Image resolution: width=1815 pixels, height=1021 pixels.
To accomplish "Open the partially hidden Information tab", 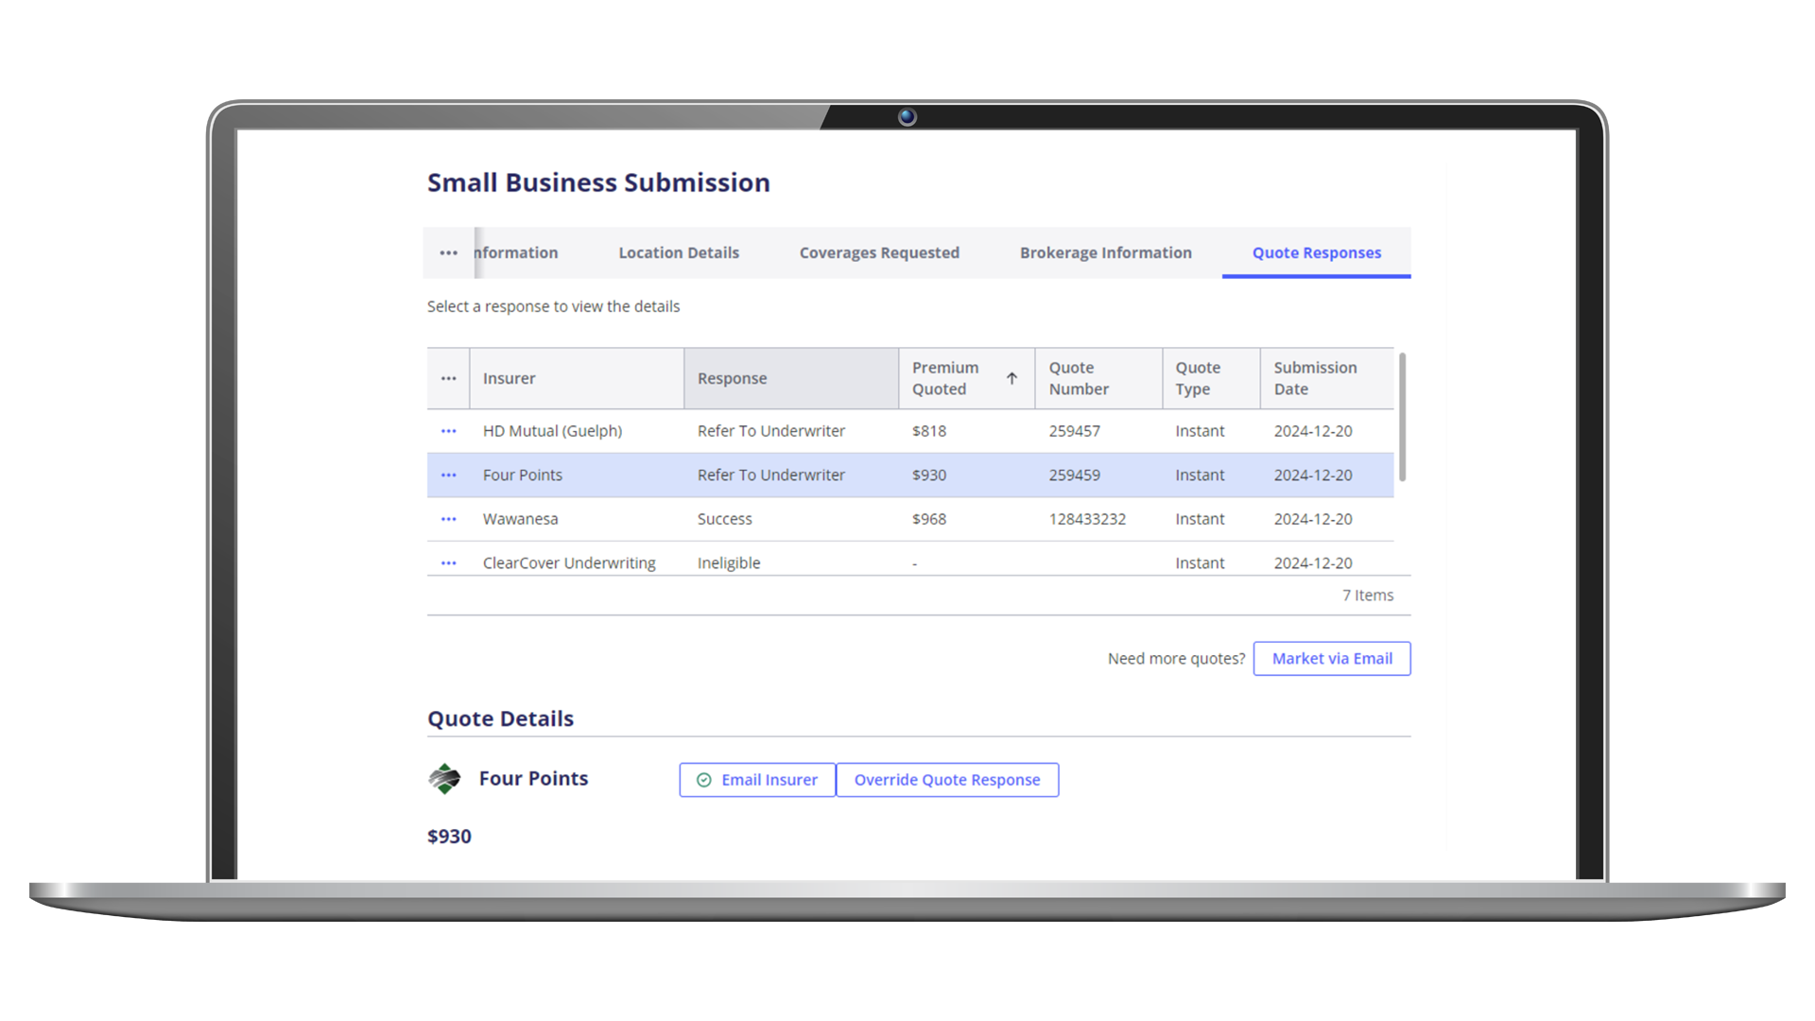I will coord(516,253).
